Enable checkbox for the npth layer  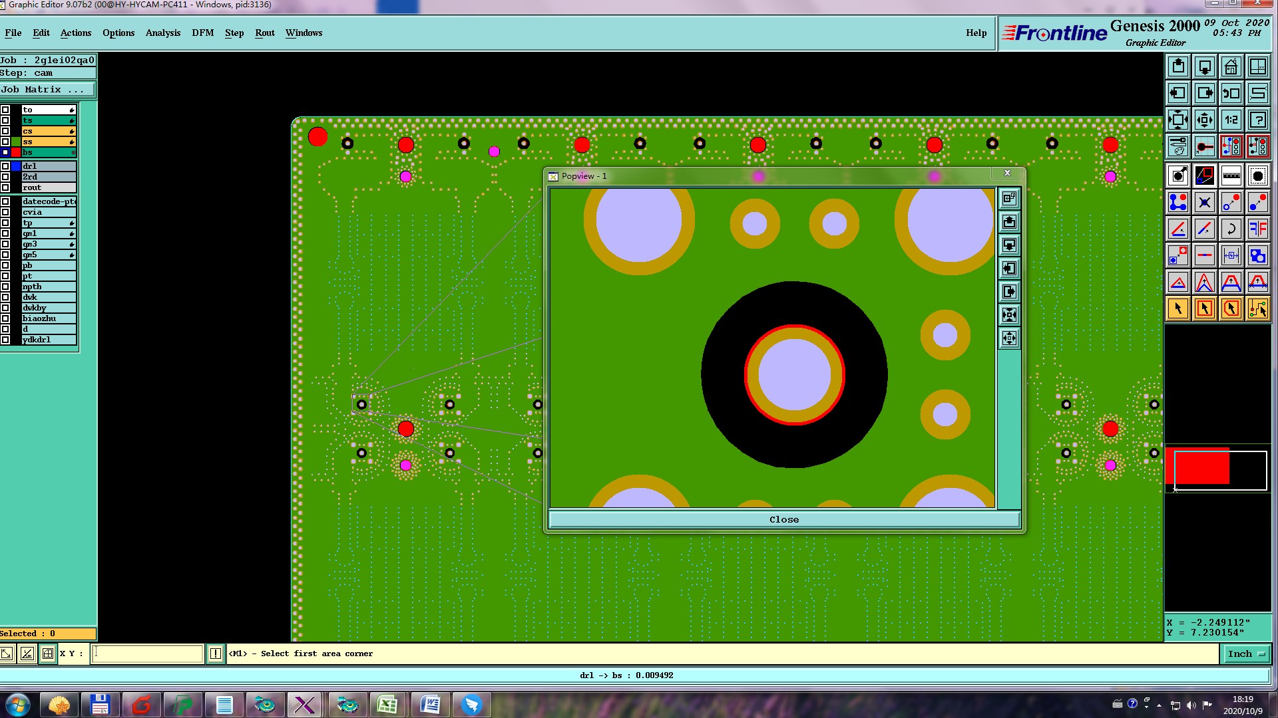(5, 287)
